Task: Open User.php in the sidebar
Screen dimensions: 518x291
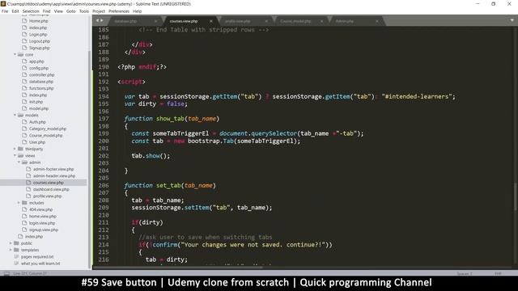Action: (37, 142)
